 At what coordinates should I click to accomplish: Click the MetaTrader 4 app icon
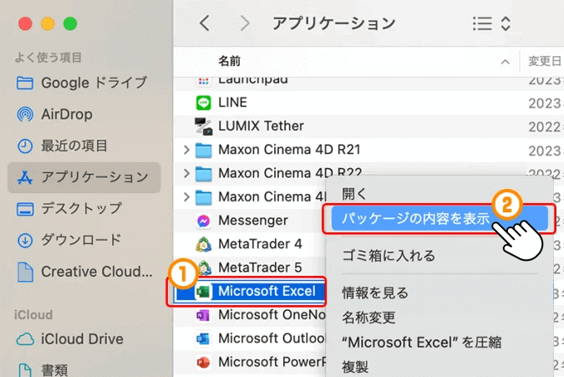click(204, 244)
